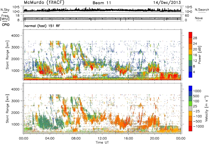Click the 'Time UT' axis label

[102, 142]
